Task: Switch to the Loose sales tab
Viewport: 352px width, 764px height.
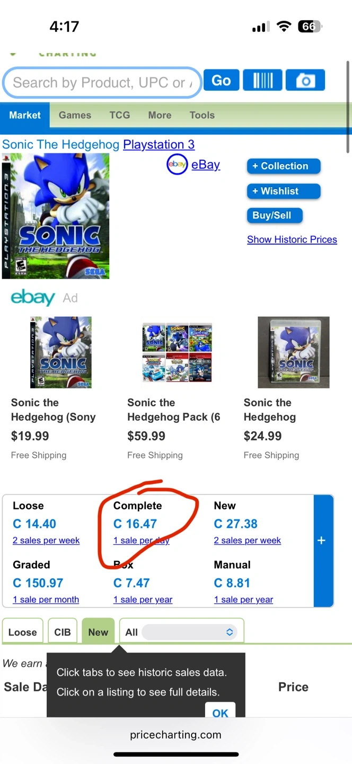Action: 23,632
